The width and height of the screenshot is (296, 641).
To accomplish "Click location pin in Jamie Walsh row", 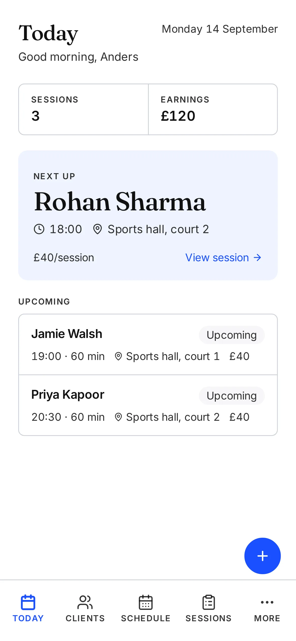I will pos(118,356).
